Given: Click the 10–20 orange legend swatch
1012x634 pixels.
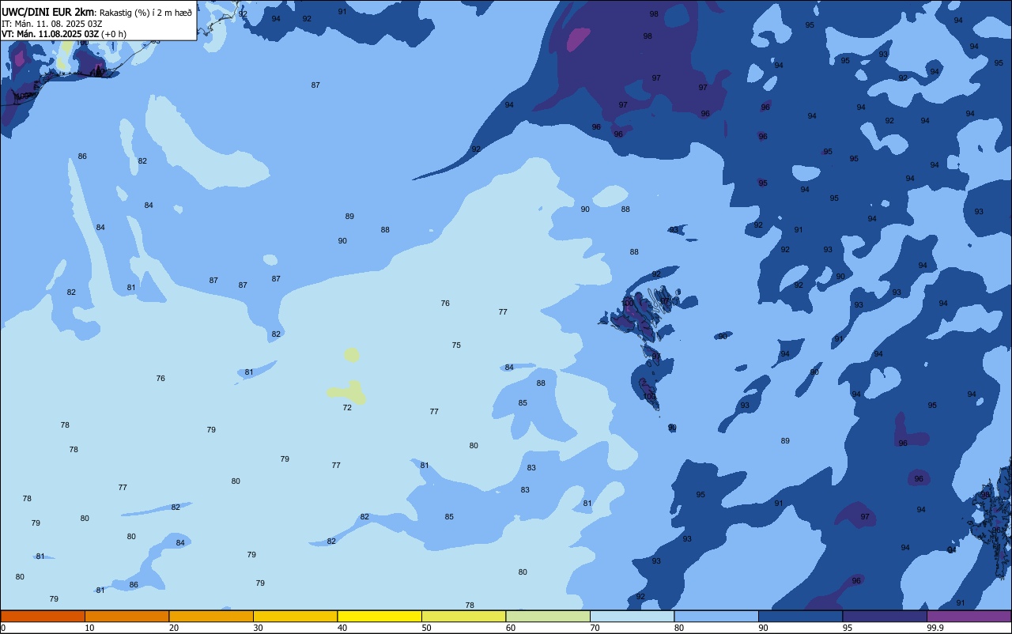Looking at the screenshot, I should (x=126, y=616).
